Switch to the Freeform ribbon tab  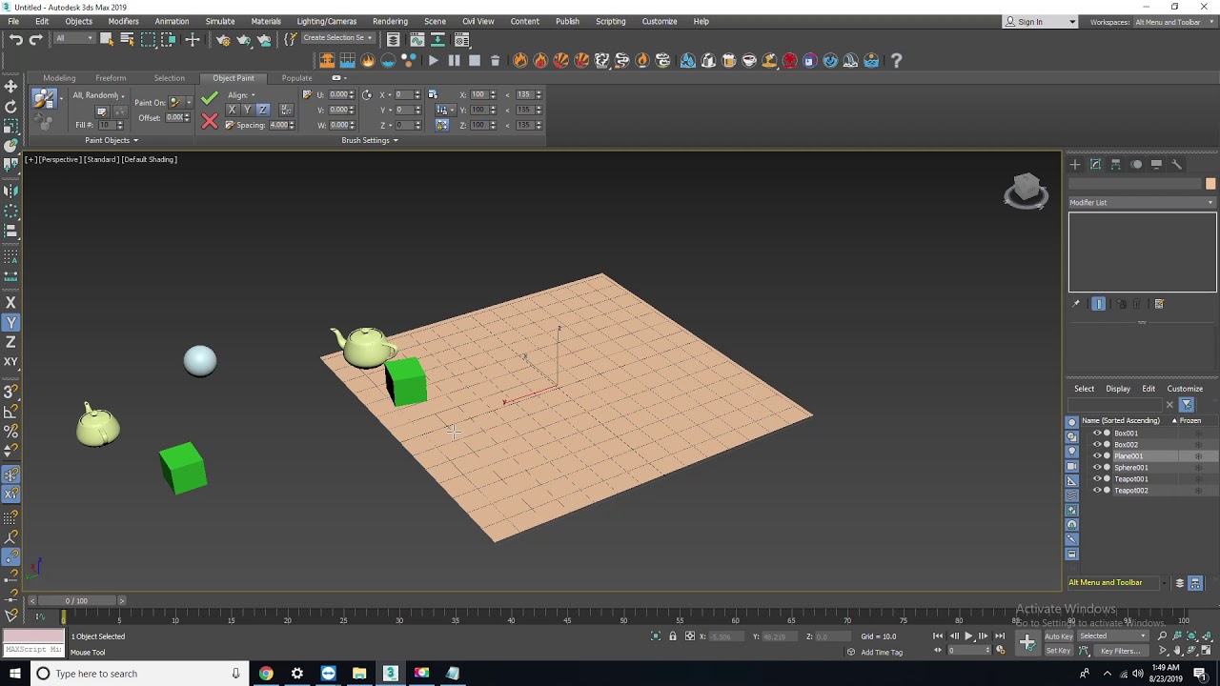(111, 78)
